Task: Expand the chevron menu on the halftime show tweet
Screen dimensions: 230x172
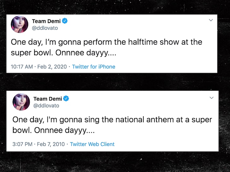Action: coord(211,20)
